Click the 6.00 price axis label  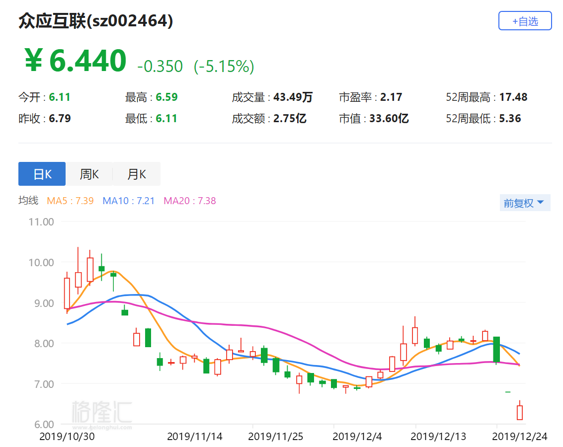(x=44, y=424)
